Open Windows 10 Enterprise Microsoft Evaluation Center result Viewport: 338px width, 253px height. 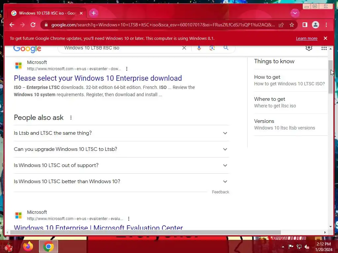point(98,227)
